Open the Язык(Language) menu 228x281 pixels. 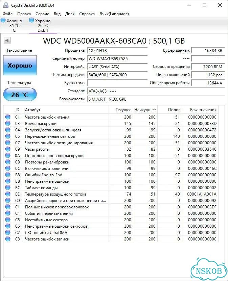click(114, 14)
